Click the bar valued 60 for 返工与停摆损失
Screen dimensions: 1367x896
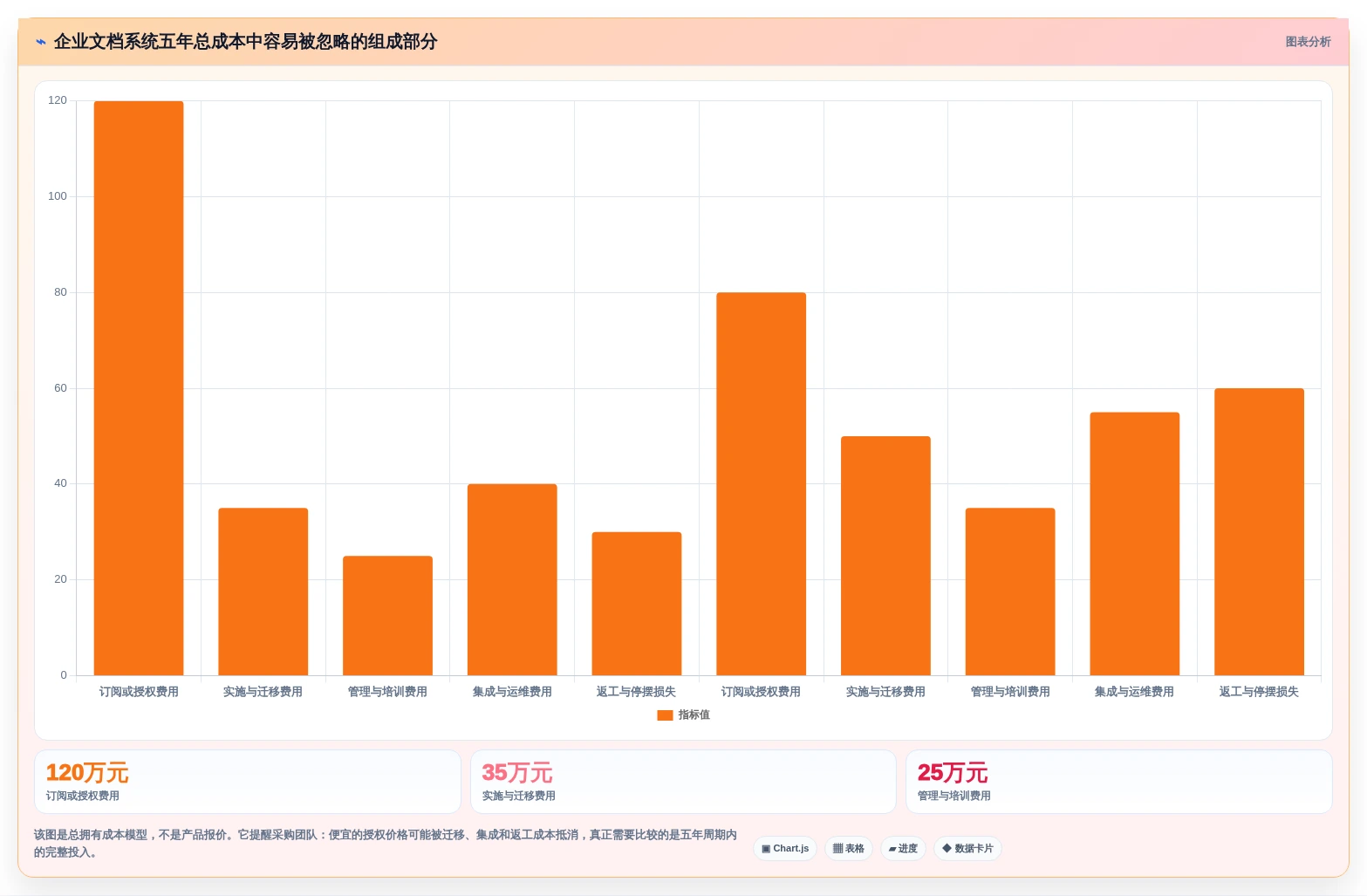point(1260,532)
